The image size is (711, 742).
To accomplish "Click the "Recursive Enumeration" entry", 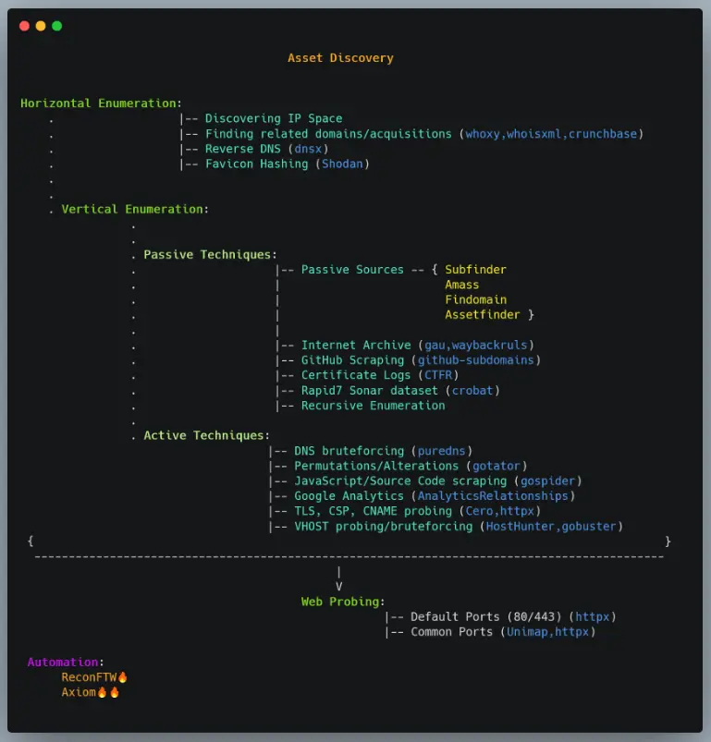I will tap(373, 406).
